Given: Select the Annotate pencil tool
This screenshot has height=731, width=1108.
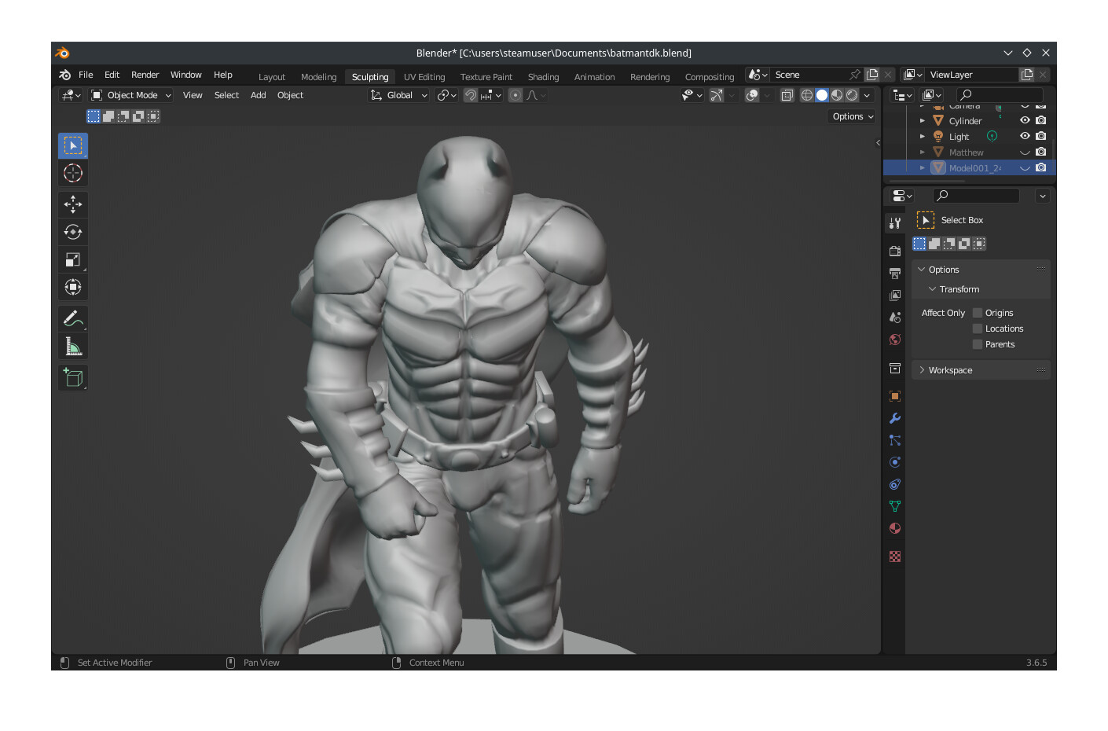Looking at the screenshot, I should coord(73,318).
